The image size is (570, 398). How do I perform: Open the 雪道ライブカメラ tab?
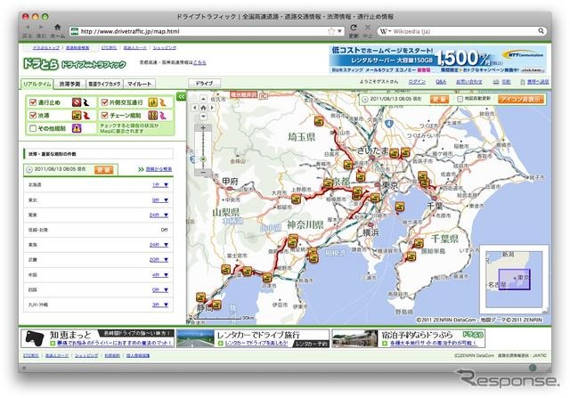104,84
